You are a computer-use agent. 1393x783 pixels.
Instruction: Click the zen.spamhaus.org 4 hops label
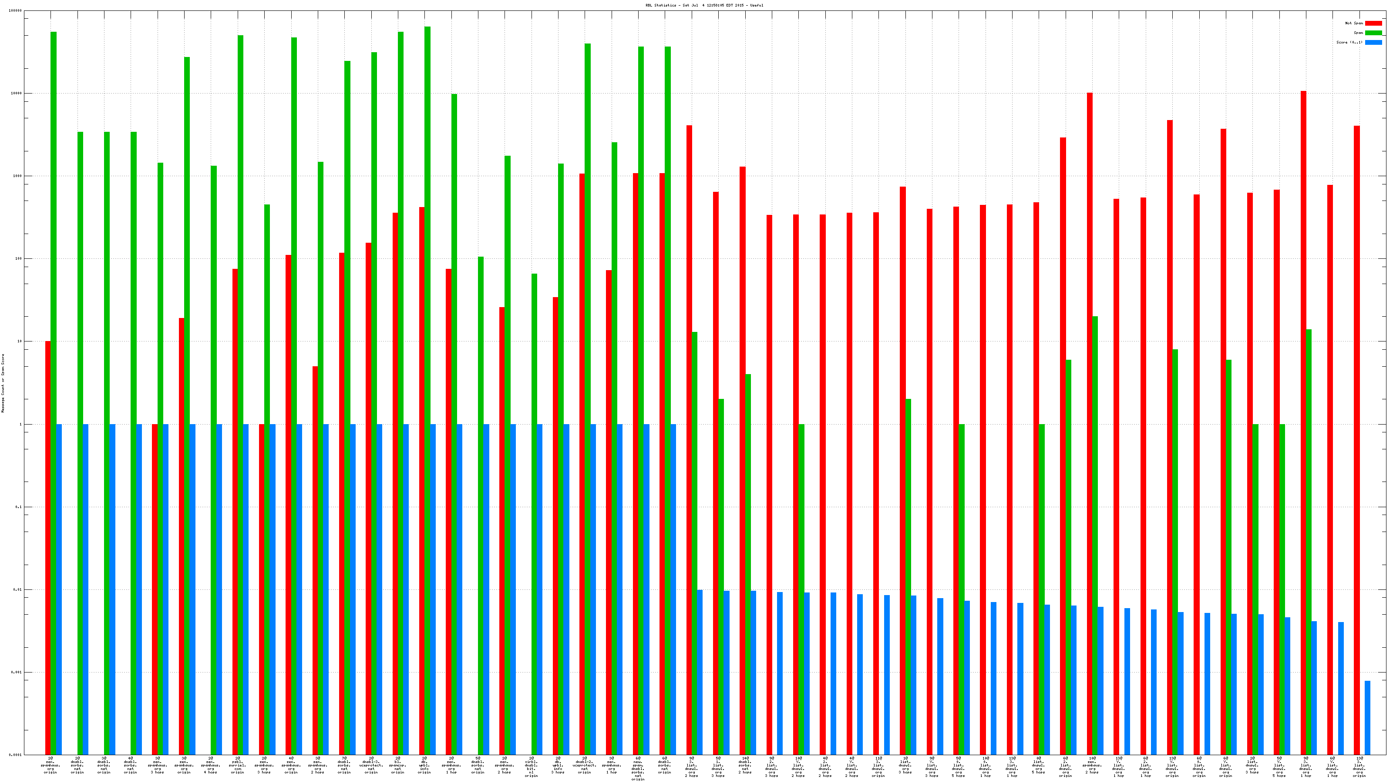click(210, 765)
